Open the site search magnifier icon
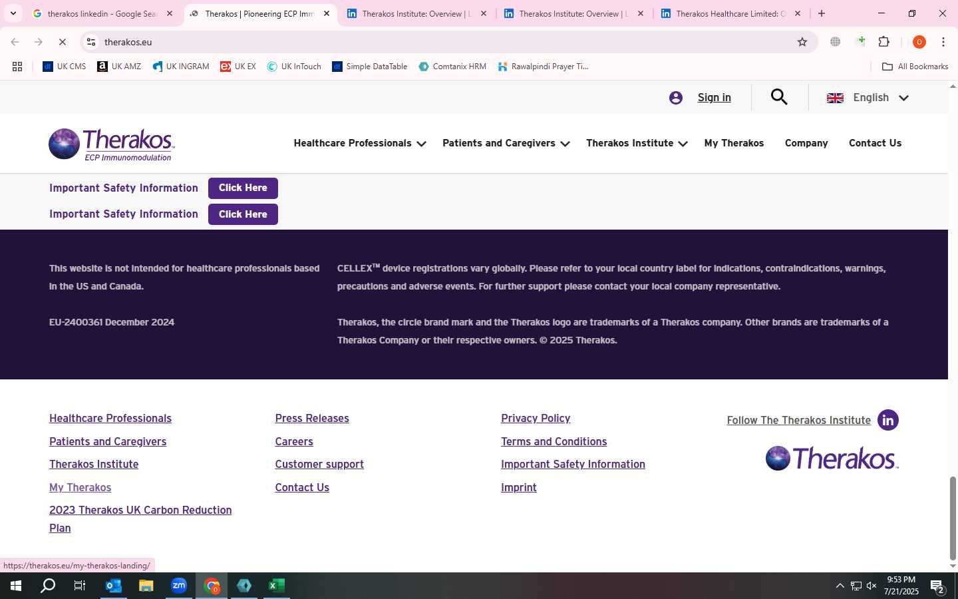Image resolution: width=958 pixels, height=599 pixels. click(x=779, y=97)
